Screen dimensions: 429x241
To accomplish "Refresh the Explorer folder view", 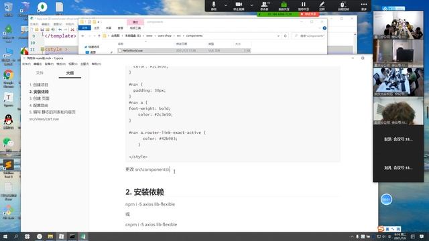I will coord(285,35).
